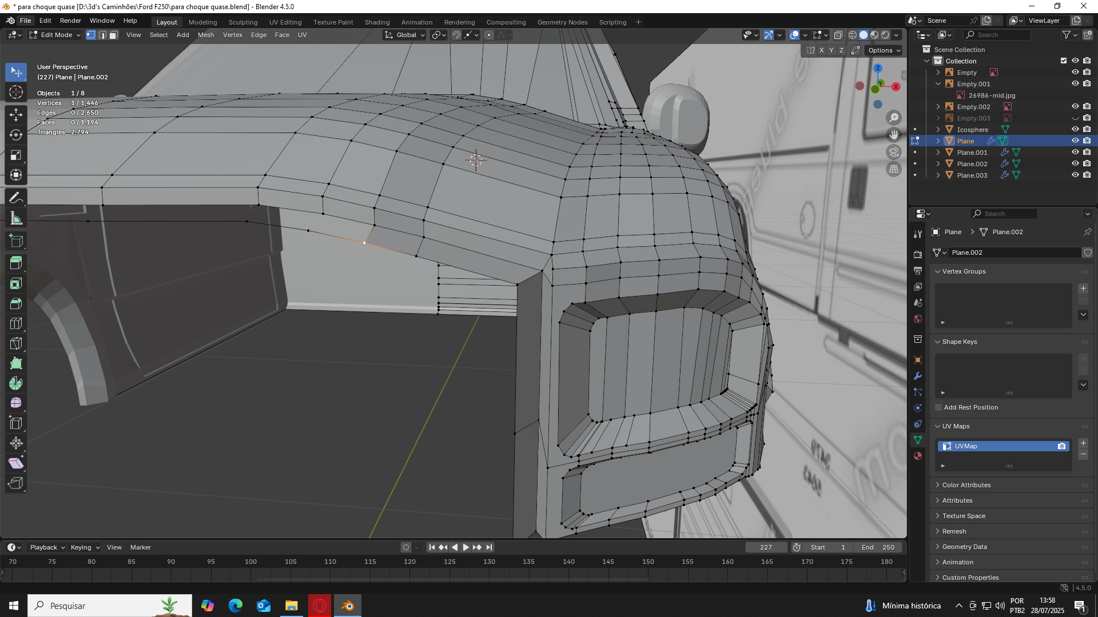Expand the Color Attributes panel
The image size is (1098, 617).
tap(966, 485)
